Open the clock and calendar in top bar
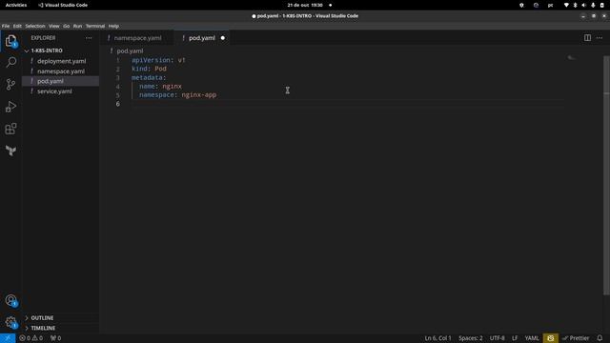Viewport: 610px width, 343px height. point(305,5)
